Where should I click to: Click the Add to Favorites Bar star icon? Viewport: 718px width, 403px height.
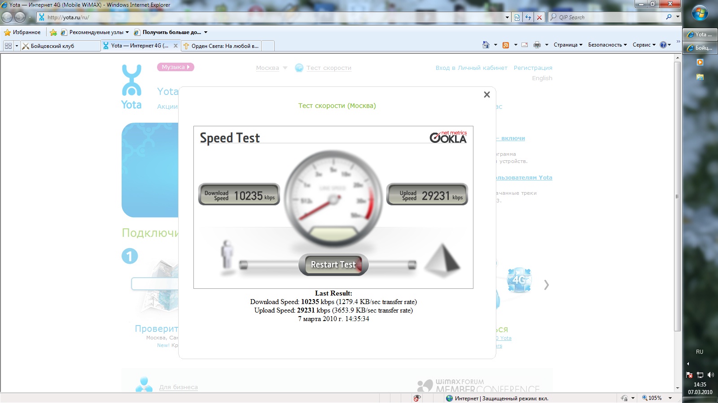tap(53, 32)
